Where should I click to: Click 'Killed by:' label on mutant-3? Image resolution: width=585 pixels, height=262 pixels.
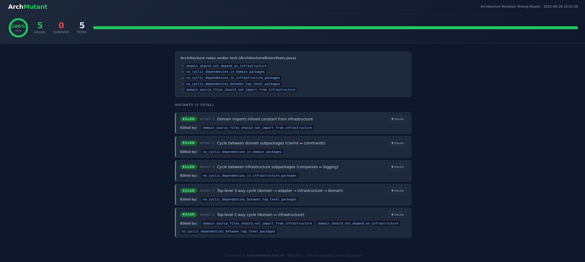pyautogui.click(x=189, y=176)
